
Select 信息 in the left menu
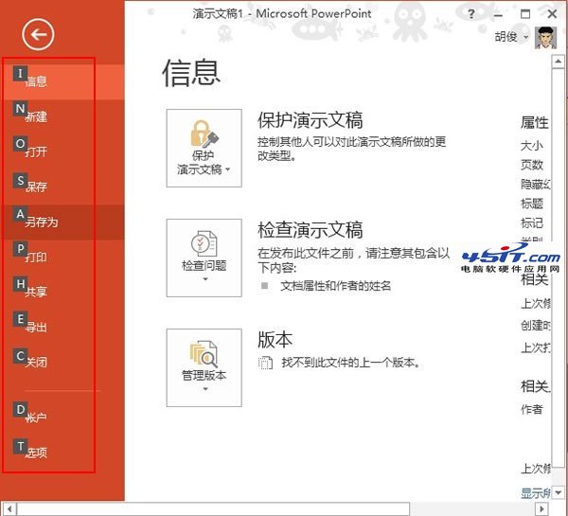pyautogui.click(x=38, y=81)
